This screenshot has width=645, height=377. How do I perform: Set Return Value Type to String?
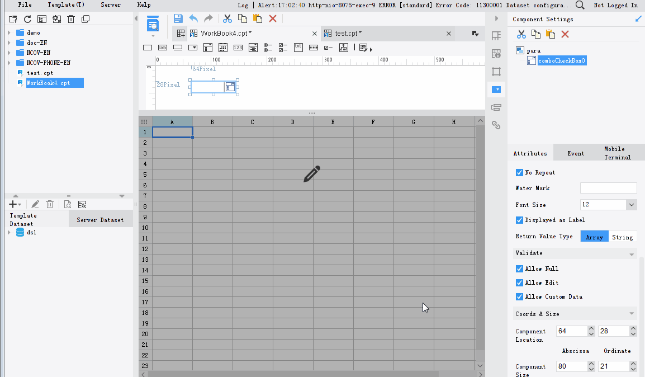623,236
